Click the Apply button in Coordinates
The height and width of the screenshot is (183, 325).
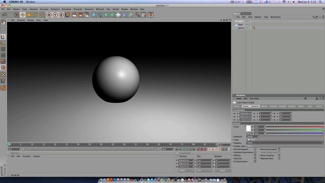click(x=222, y=170)
